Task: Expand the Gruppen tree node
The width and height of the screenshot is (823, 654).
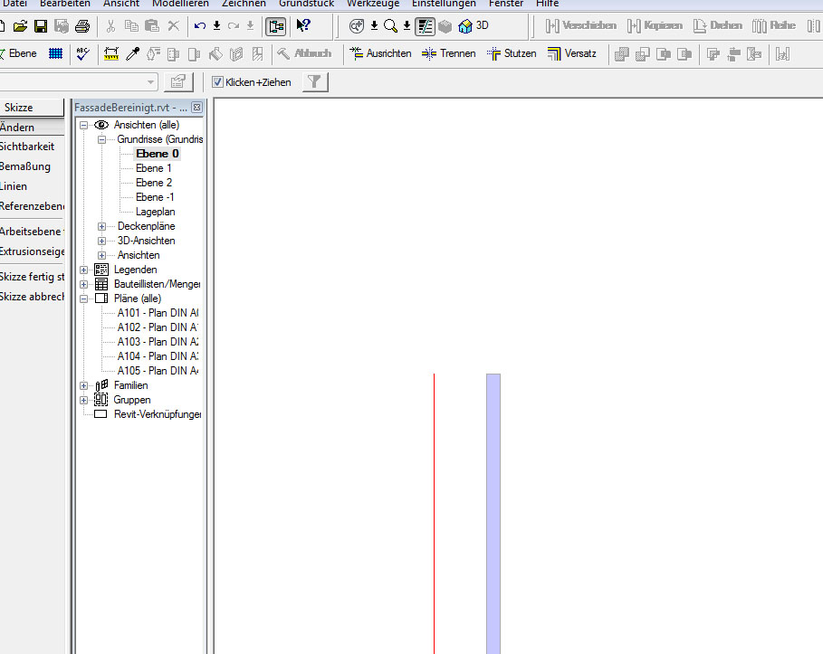Action: tap(83, 400)
